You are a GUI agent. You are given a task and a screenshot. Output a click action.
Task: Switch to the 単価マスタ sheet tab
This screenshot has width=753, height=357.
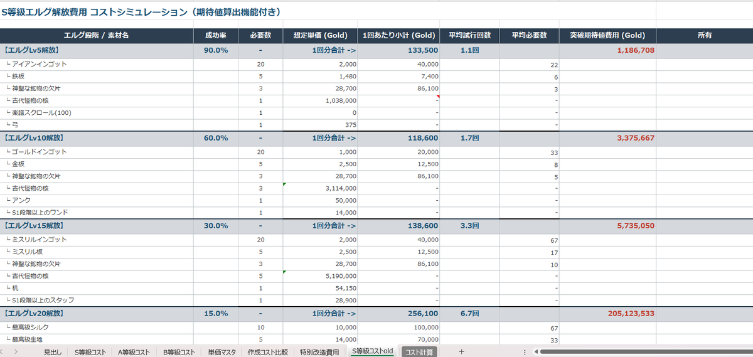coord(222,352)
